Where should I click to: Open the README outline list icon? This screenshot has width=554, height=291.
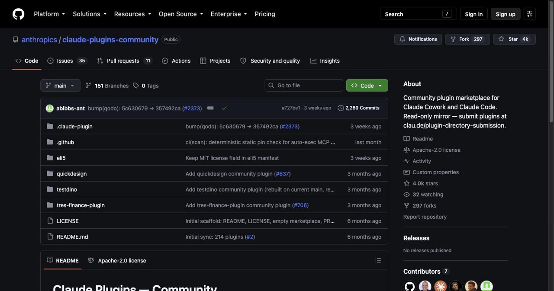378,260
